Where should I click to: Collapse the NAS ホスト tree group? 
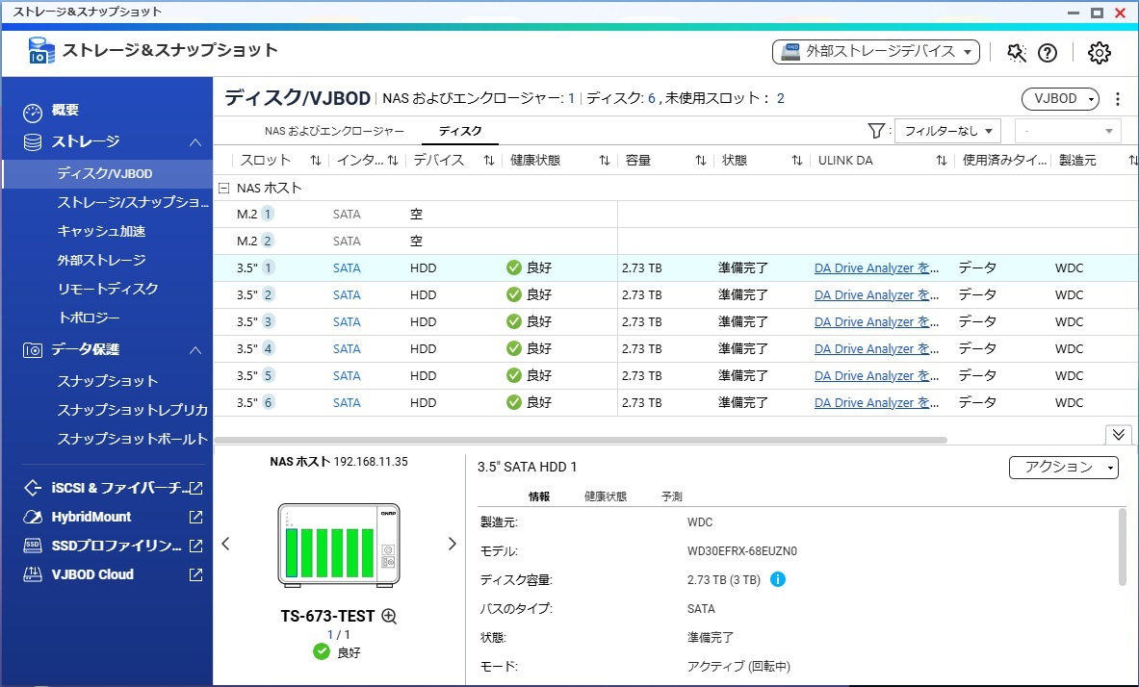coord(223,188)
